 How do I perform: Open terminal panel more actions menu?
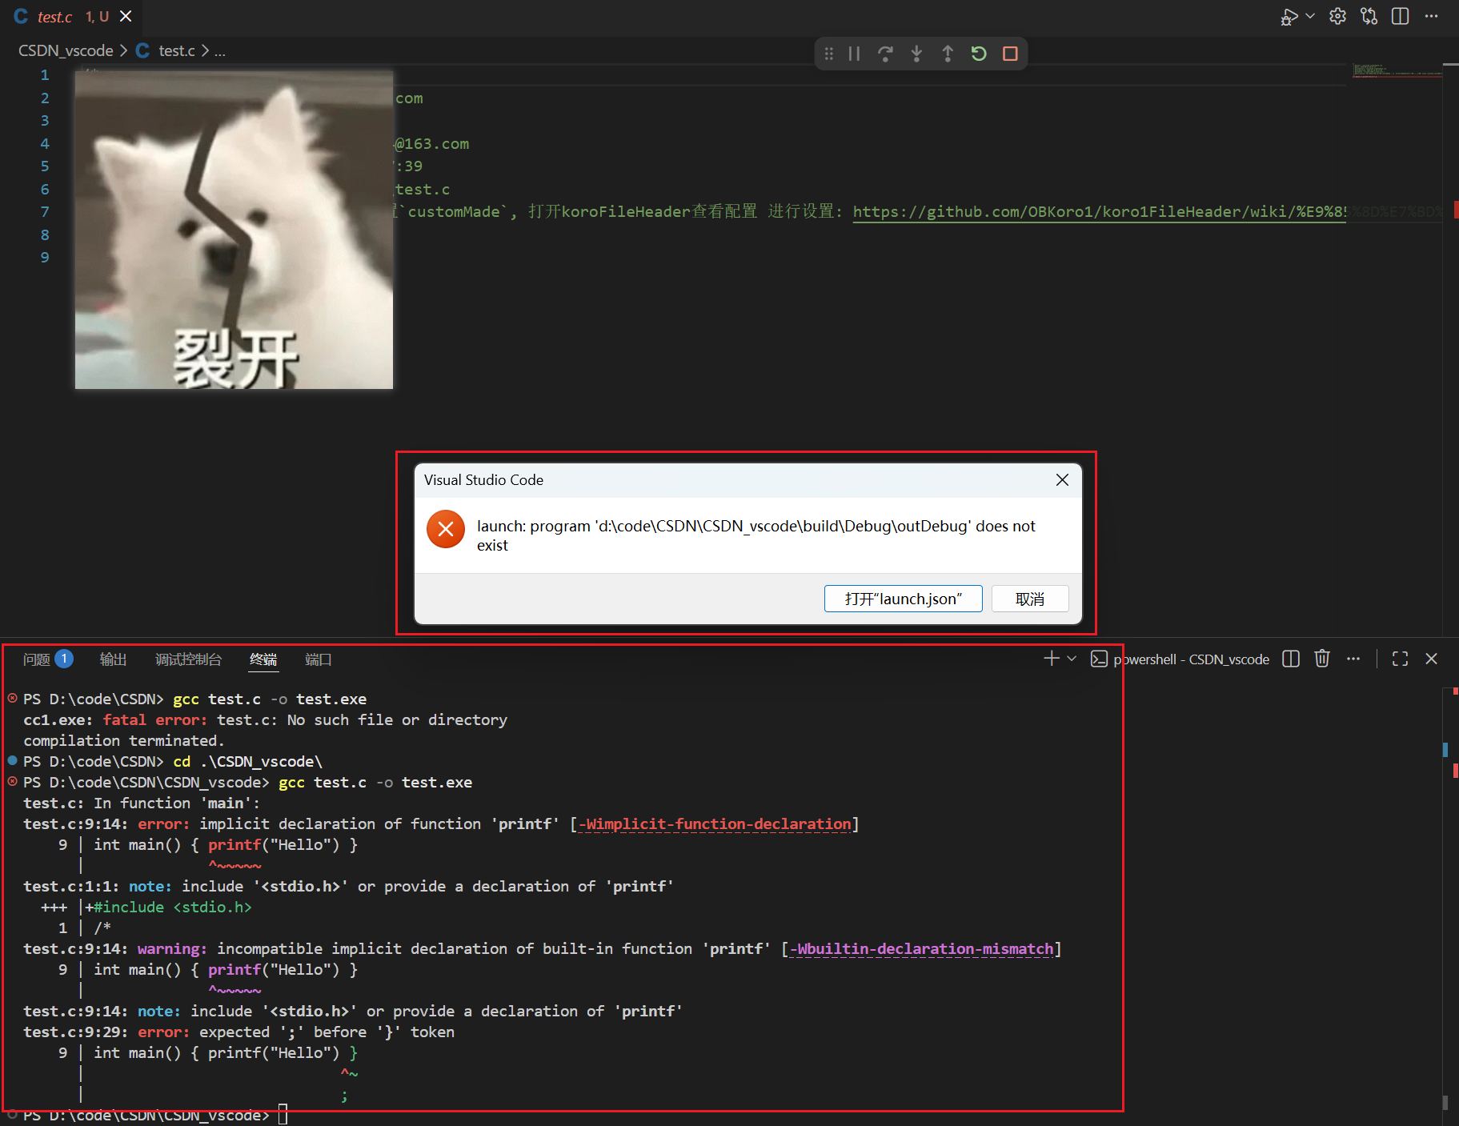tap(1353, 659)
